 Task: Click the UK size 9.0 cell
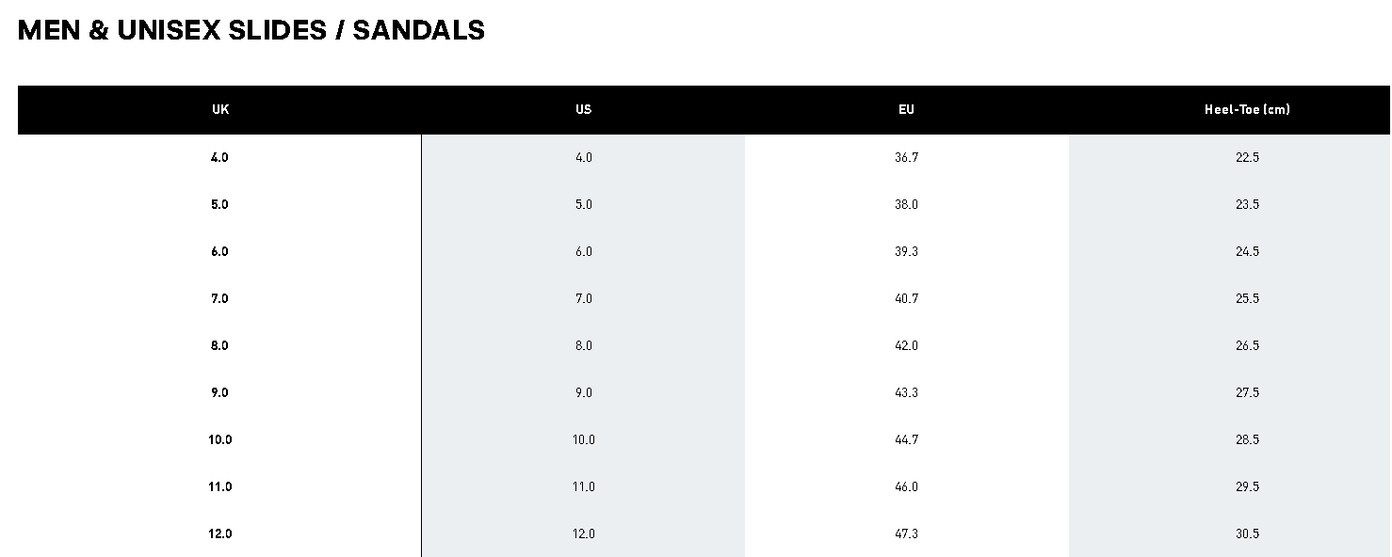tap(219, 392)
